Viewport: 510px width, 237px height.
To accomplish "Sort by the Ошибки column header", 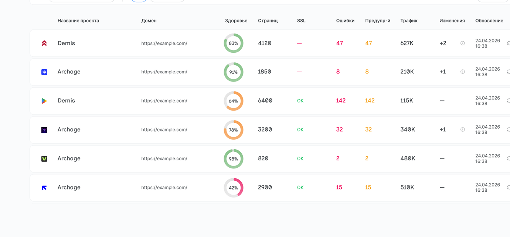I will click(345, 21).
